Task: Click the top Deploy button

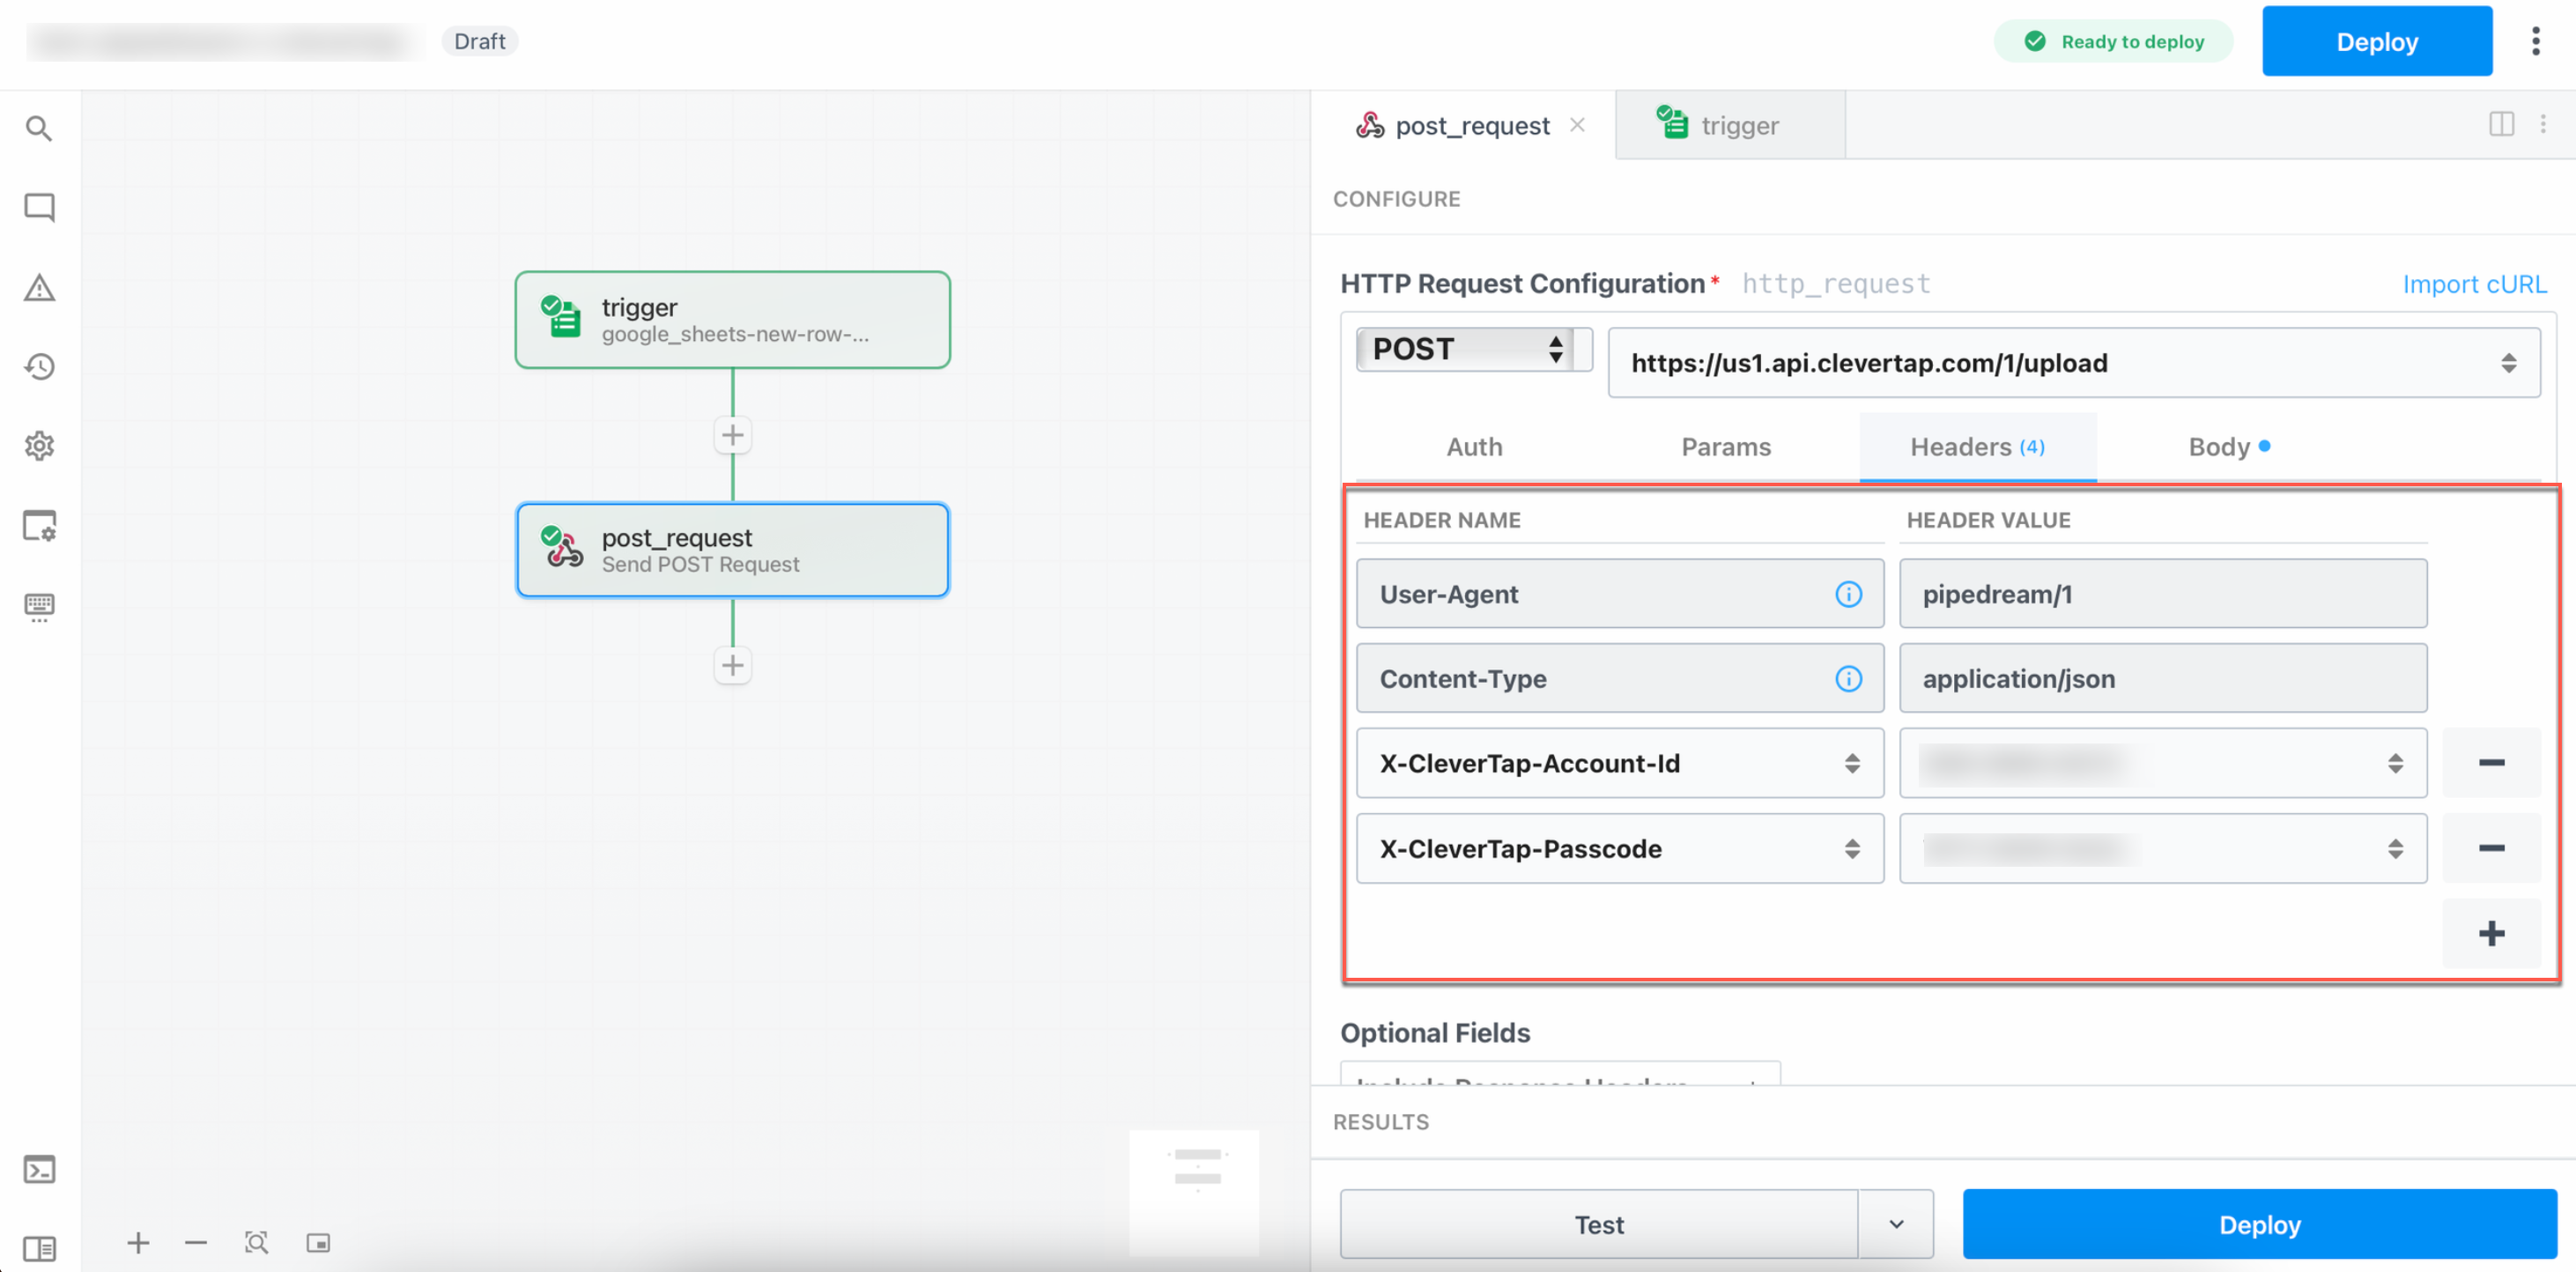Action: (2376, 41)
